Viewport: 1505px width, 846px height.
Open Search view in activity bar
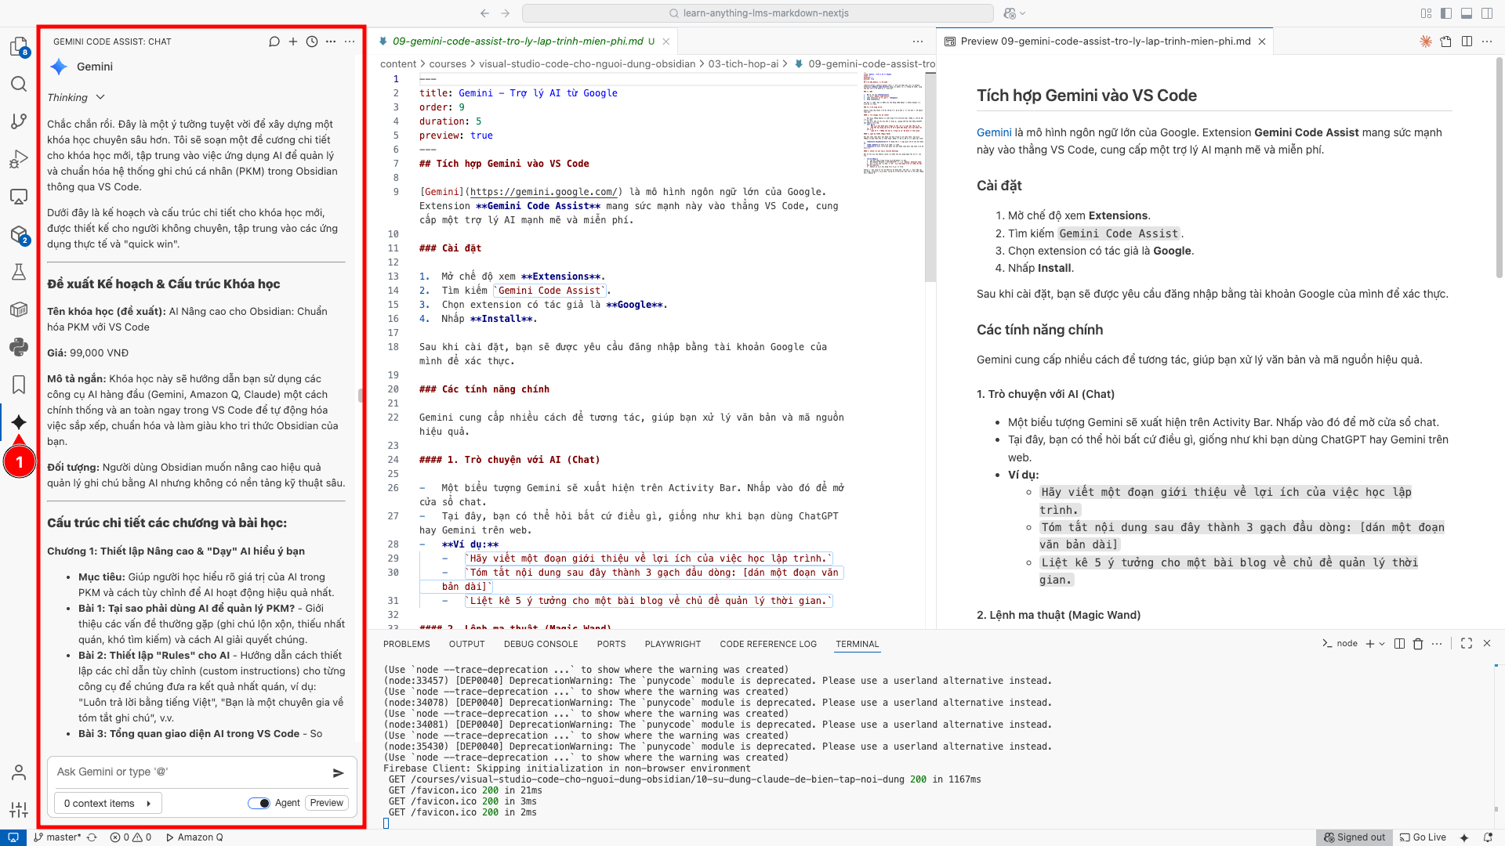click(19, 84)
